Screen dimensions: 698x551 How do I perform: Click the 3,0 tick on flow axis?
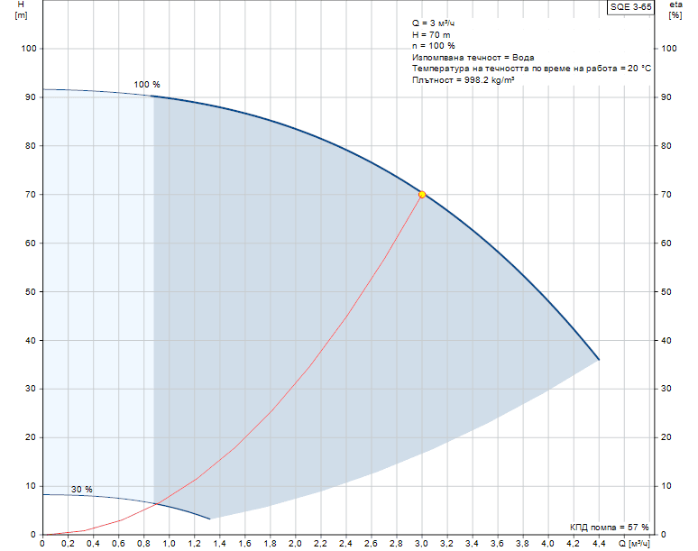(421, 545)
